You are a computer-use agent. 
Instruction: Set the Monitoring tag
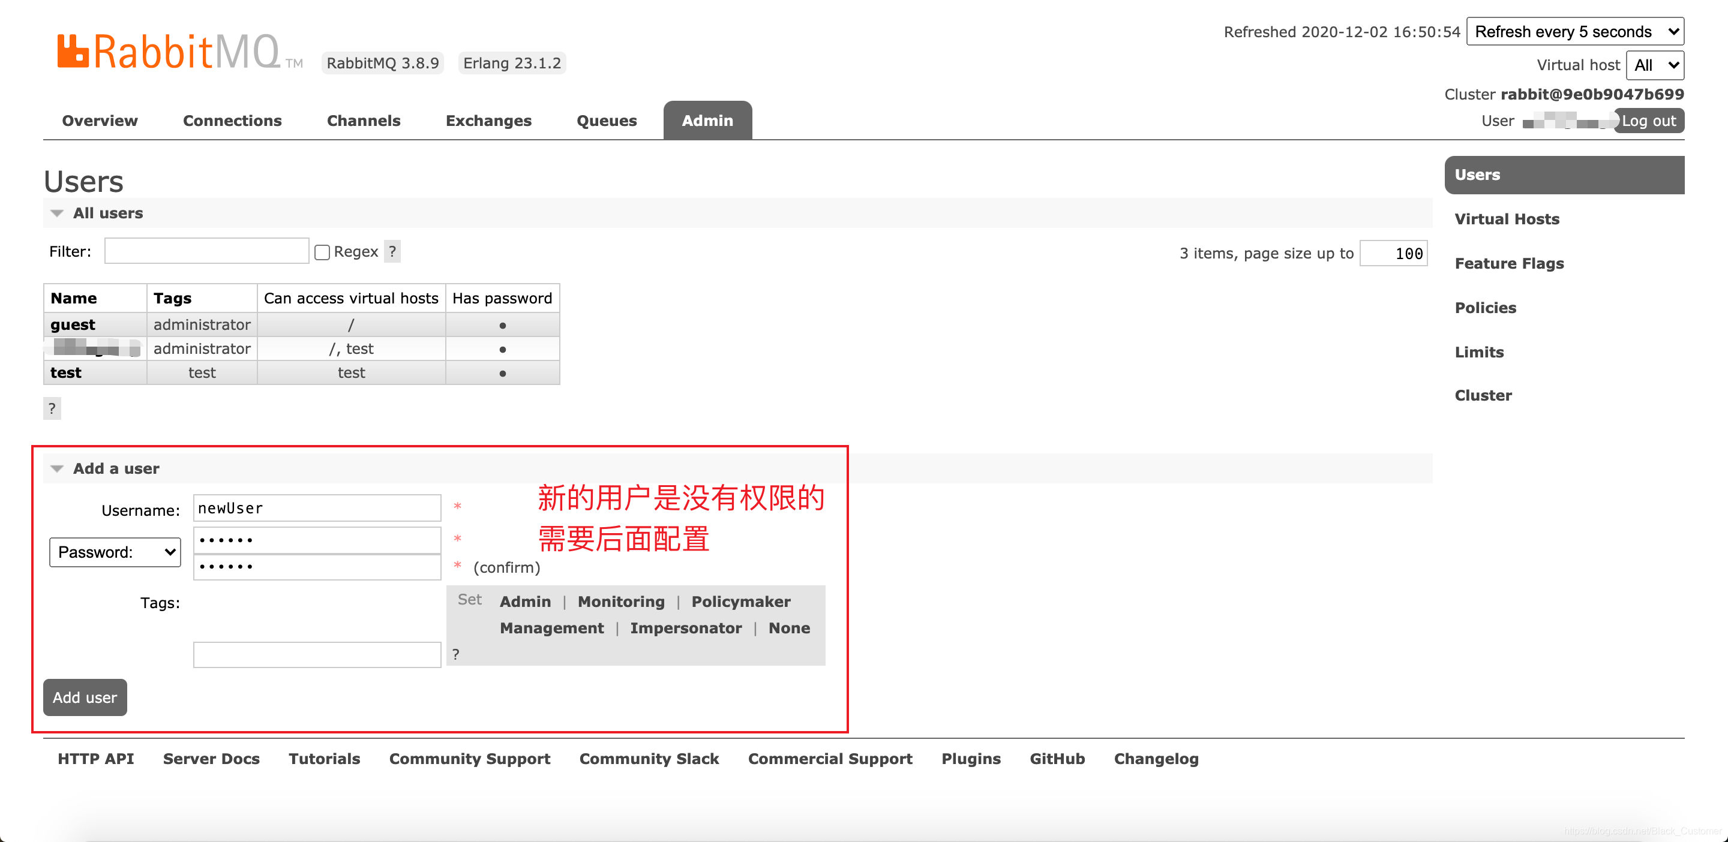click(620, 602)
